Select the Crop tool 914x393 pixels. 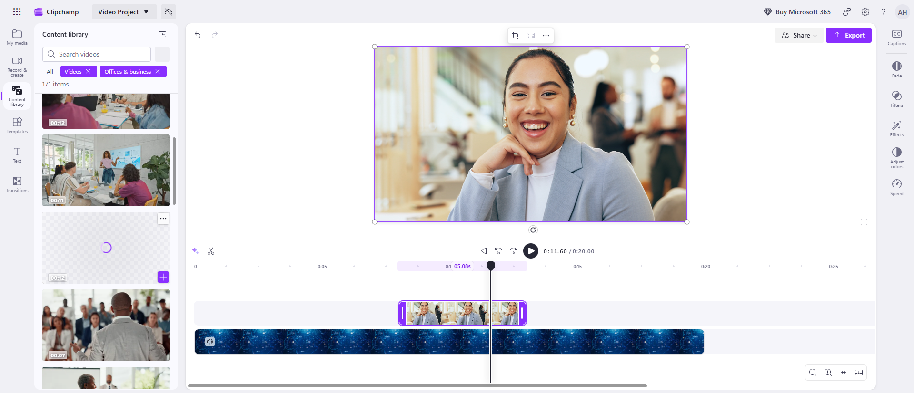tap(516, 36)
